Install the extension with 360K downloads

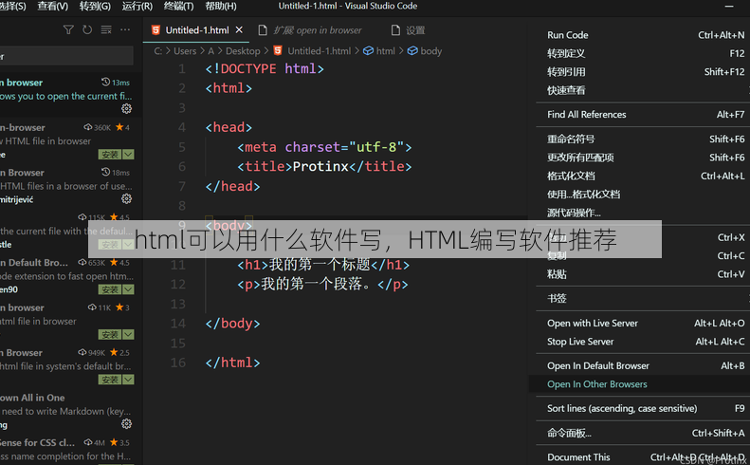110,154
